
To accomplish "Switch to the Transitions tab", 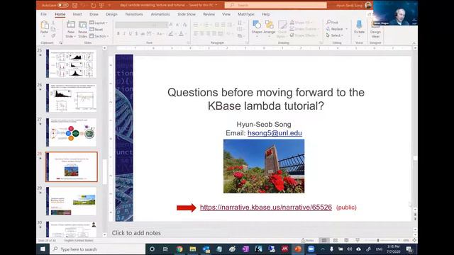I will pyautogui.click(x=134, y=14).
